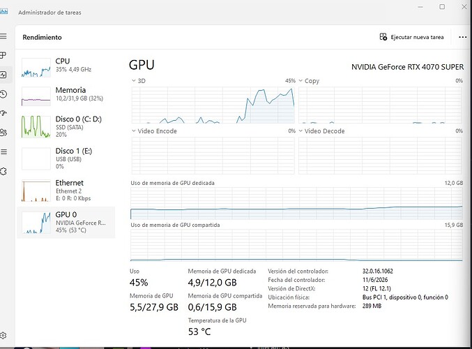The image size is (472, 349).
Task: Click the 53 °C GPU temperature value
Action: click(199, 332)
